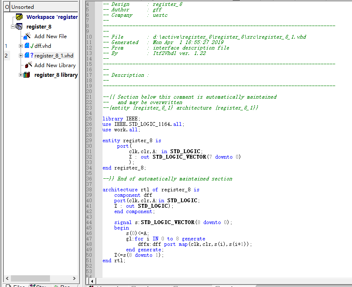Screen dimensions: 352x287
Task: Place cursor on 'library IEEE;' line
Action: point(121,119)
